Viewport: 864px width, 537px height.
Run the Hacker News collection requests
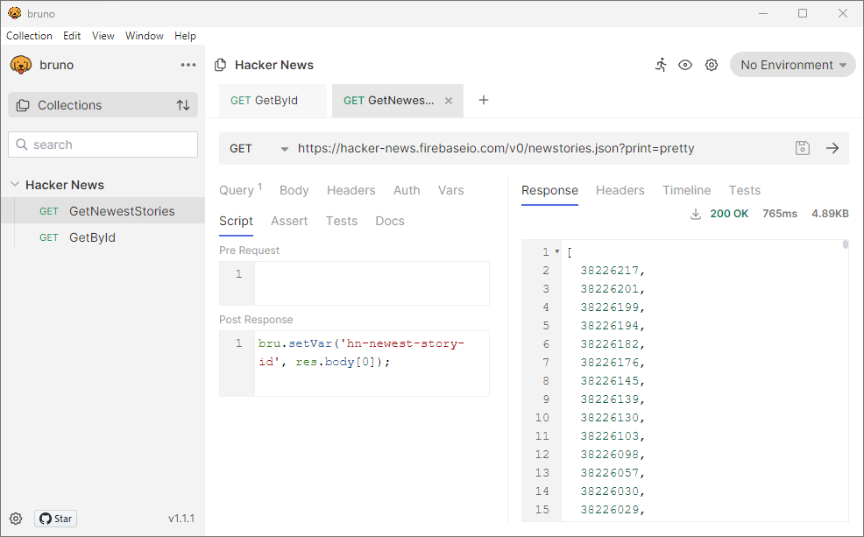coord(662,65)
